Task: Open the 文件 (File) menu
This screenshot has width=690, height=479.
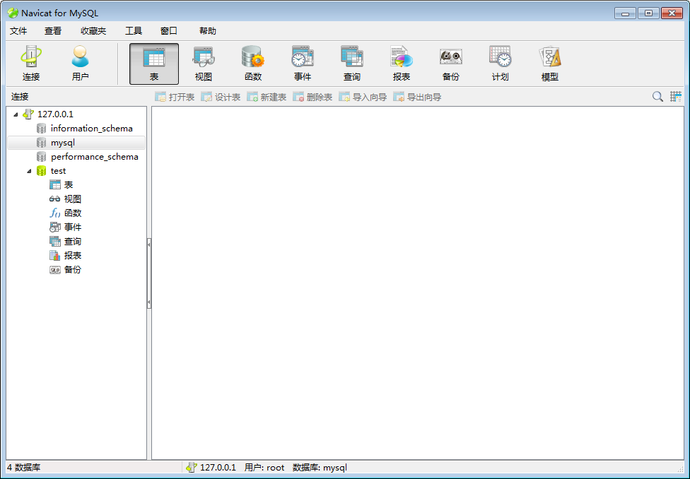Action: coord(18,31)
